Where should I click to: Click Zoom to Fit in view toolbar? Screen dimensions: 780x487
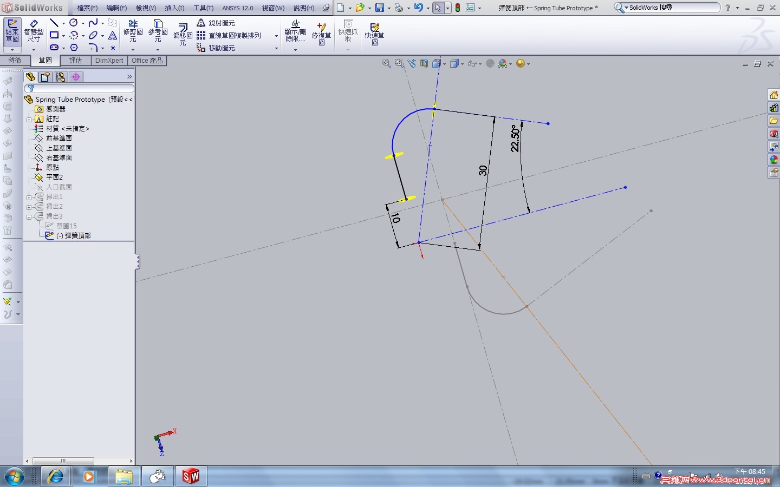coord(386,63)
